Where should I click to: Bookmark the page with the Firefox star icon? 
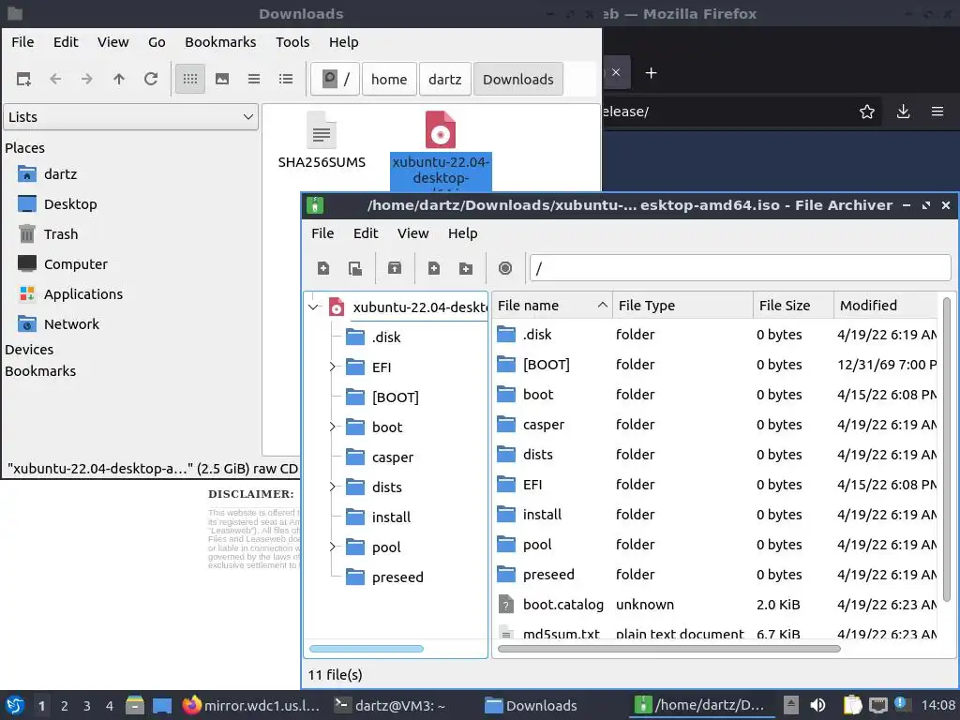tap(867, 112)
